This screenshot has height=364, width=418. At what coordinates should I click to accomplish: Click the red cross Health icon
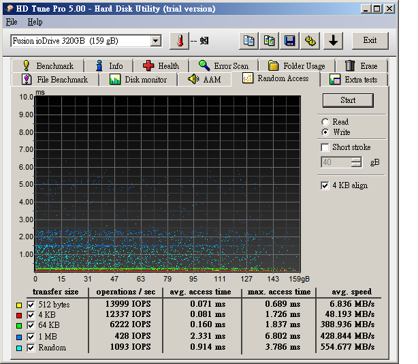coord(148,65)
